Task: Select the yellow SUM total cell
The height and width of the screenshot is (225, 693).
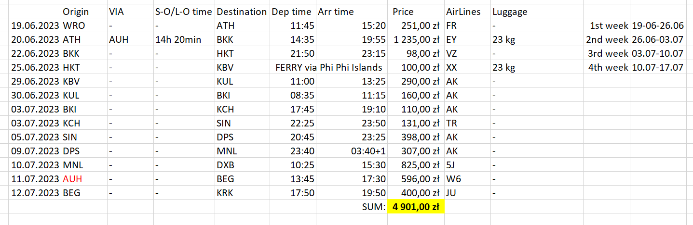Action: click(x=416, y=207)
